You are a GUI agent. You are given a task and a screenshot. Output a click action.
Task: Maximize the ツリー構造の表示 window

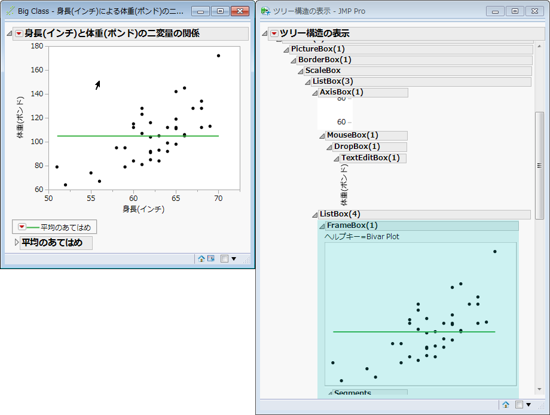[x=515, y=11]
